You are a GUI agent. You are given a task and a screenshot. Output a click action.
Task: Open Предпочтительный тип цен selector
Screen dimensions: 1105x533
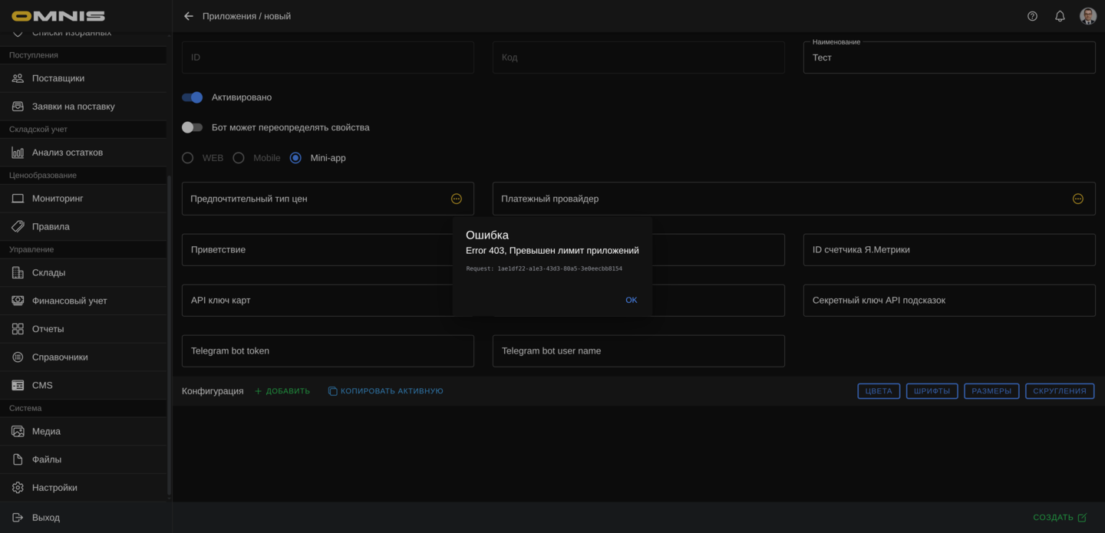456,199
